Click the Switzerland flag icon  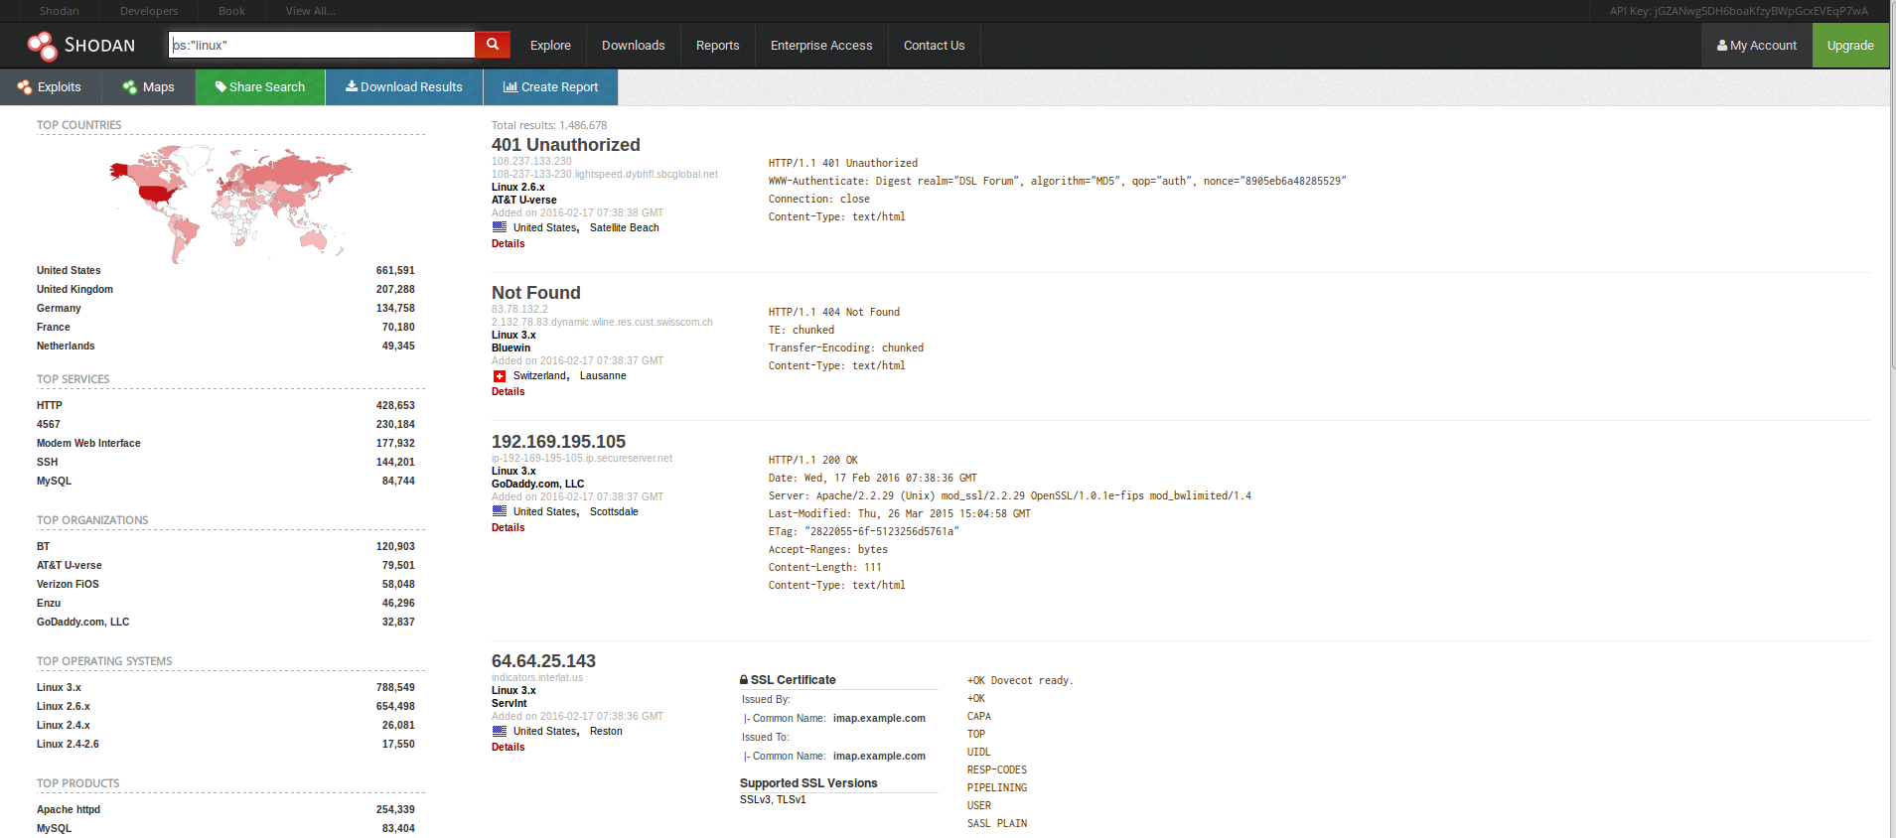(500, 376)
